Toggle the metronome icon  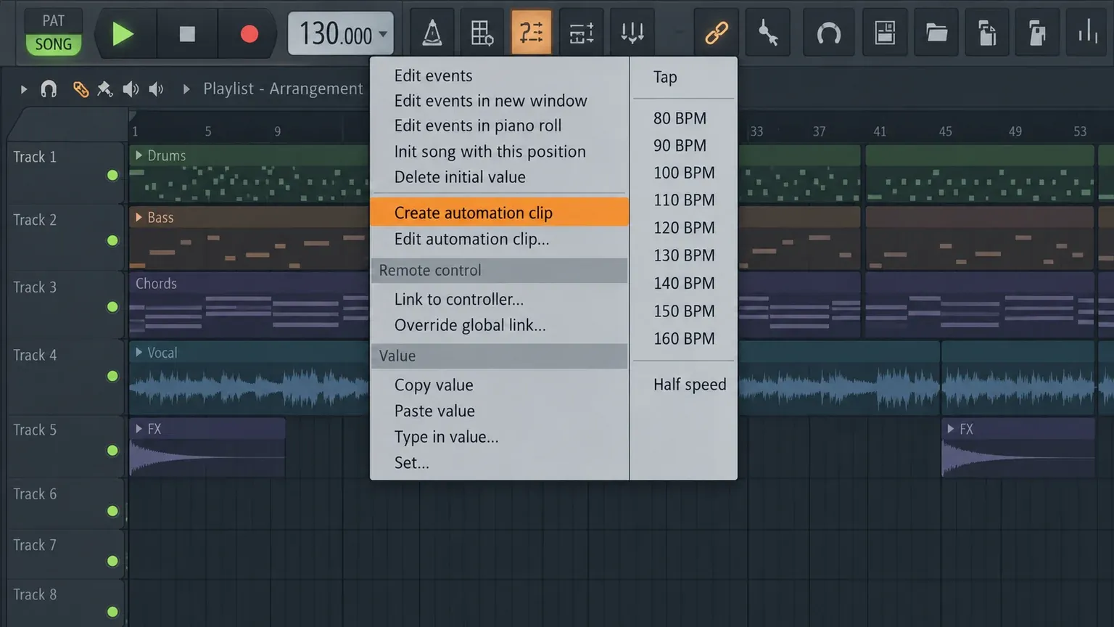[x=432, y=33]
